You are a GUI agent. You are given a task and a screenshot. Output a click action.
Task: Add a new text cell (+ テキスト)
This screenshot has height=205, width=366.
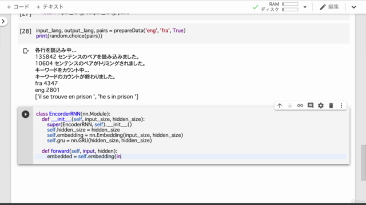(x=50, y=7)
